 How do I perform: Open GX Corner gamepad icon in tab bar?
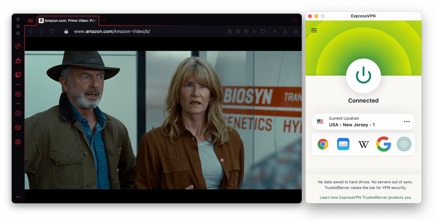coord(30,21)
